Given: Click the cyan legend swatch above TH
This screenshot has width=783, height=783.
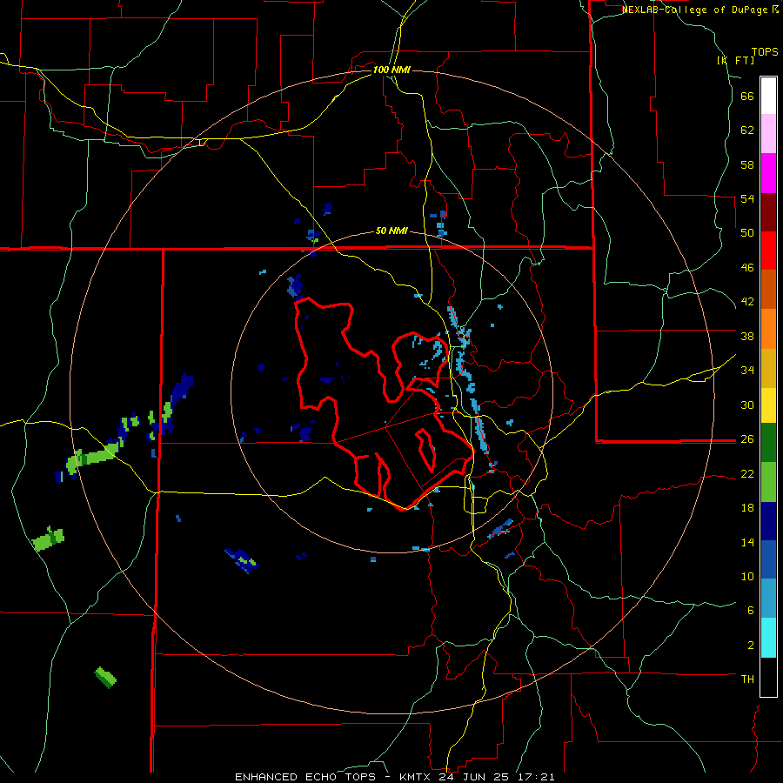Looking at the screenshot, I should [768, 638].
